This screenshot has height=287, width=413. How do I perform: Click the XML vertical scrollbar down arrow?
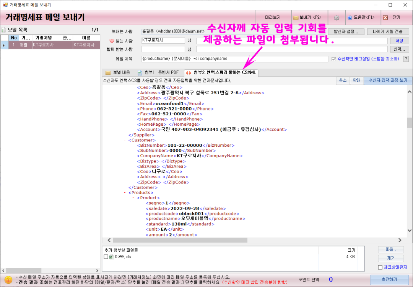409,231
